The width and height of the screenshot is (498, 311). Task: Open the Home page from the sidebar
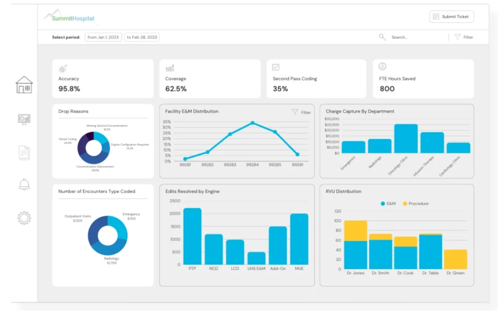click(23, 86)
